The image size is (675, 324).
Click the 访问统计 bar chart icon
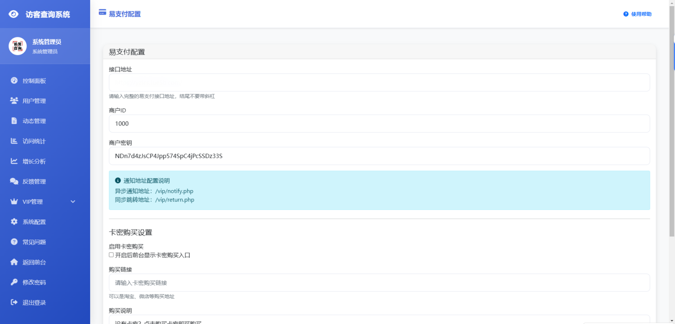[x=14, y=141]
